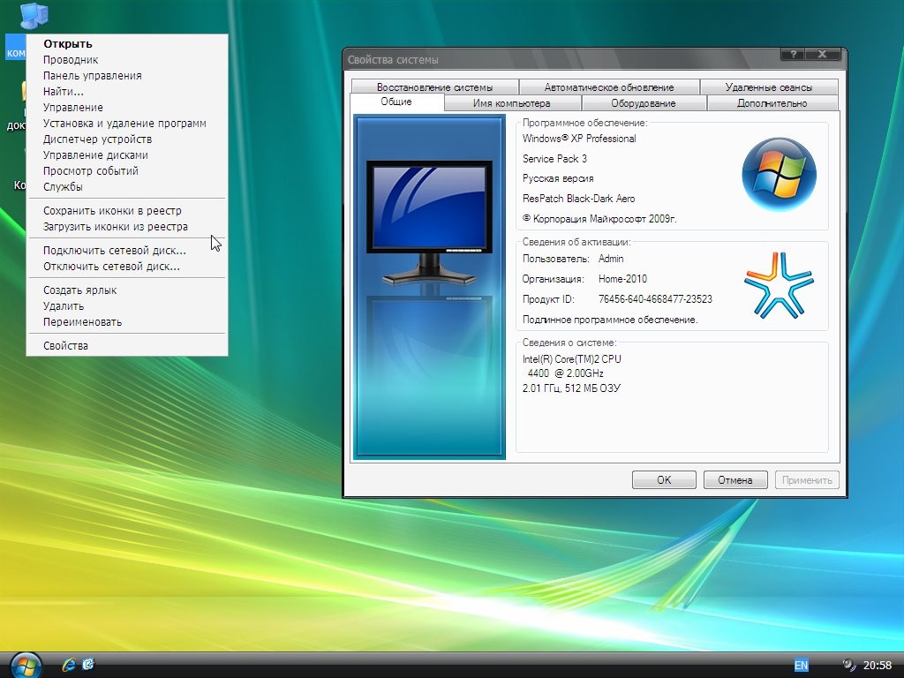Click the "Windows® XP Professional" text
Viewport: 904px width, 678px height.
click(x=579, y=139)
